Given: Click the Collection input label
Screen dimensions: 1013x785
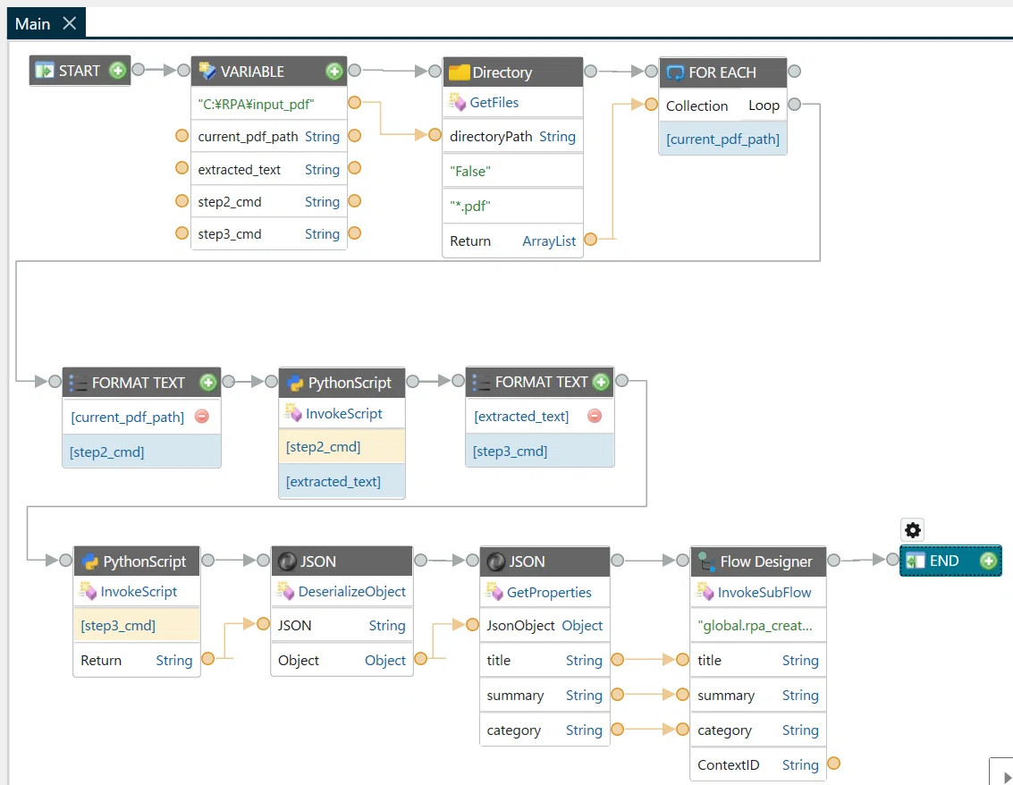Looking at the screenshot, I should [696, 106].
